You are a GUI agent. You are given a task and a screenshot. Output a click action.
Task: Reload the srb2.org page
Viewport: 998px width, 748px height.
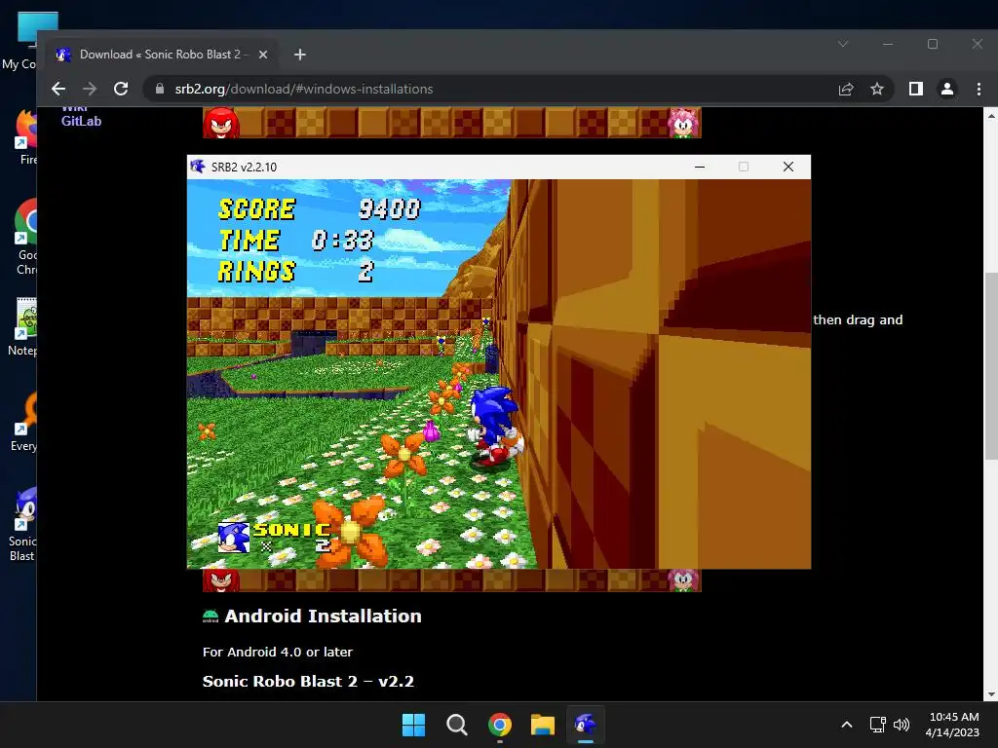[x=121, y=89]
